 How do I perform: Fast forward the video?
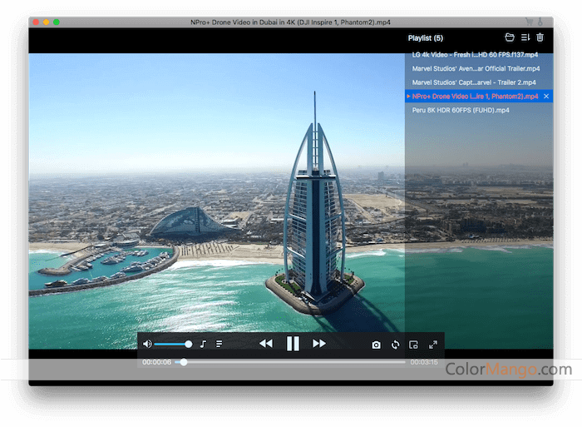point(319,344)
